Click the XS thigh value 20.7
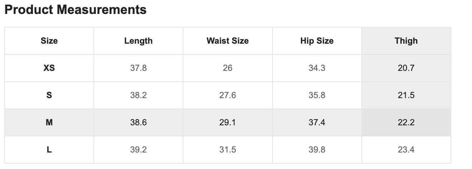The width and height of the screenshot is (472, 169). [x=406, y=68]
